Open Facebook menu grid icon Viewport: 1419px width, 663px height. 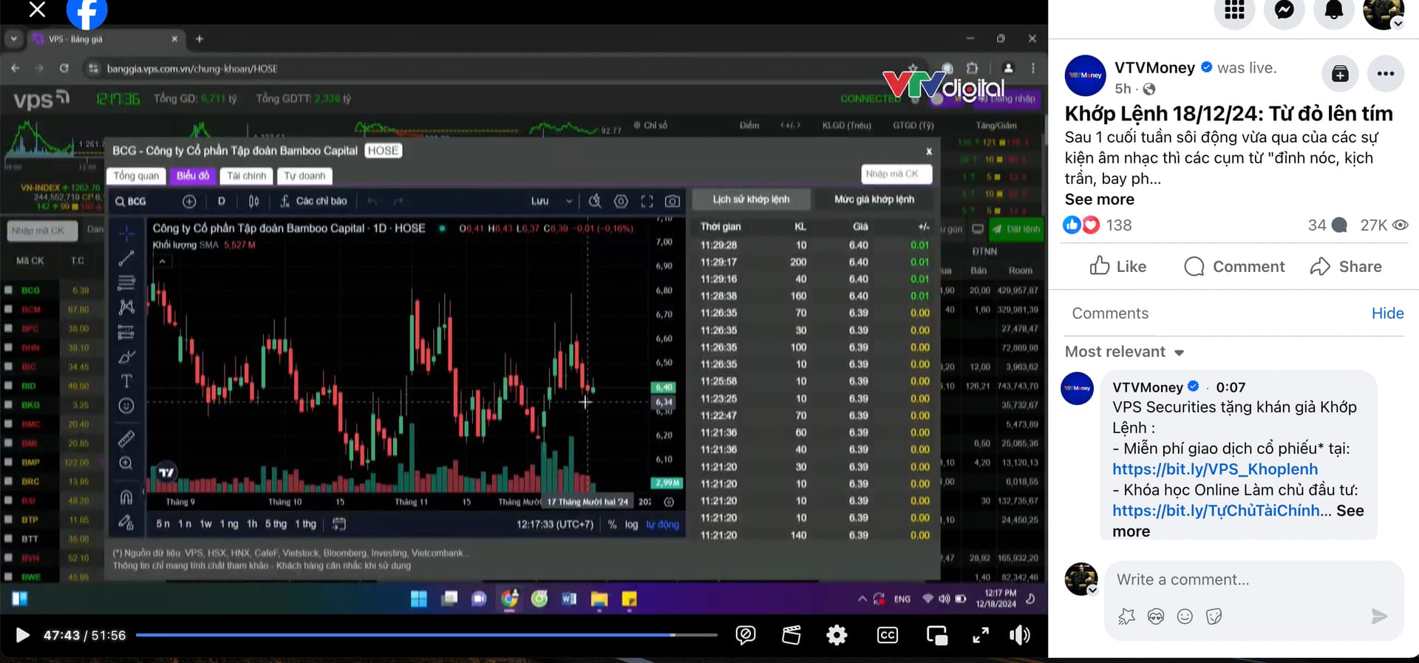pos(1234,10)
